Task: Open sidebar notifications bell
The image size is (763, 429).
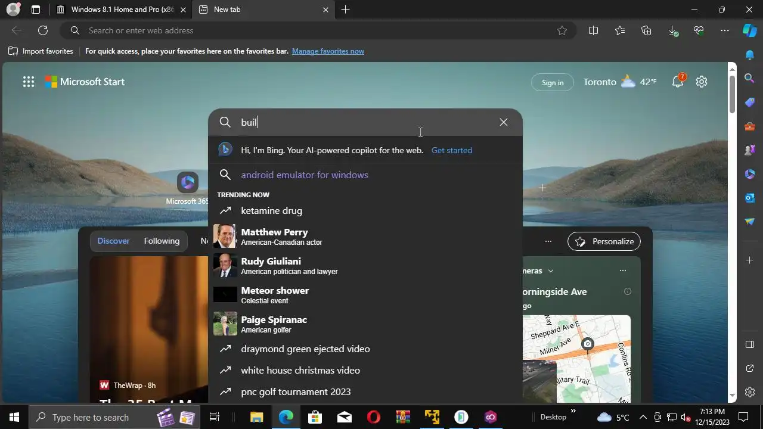Action: click(x=750, y=55)
